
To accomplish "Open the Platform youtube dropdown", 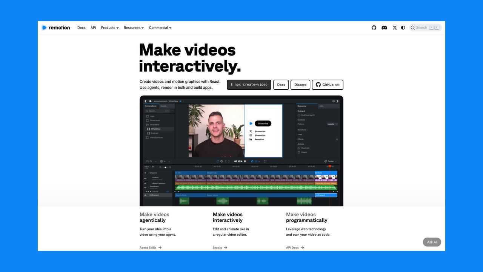I will click(332, 124).
